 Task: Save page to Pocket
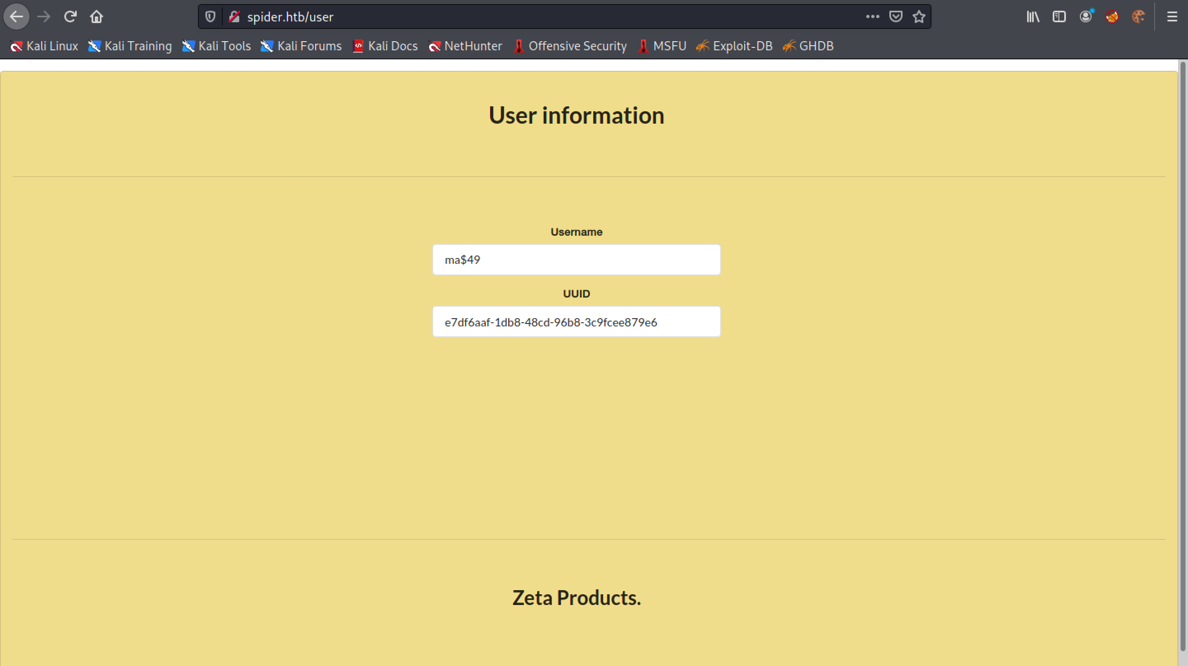[896, 17]
